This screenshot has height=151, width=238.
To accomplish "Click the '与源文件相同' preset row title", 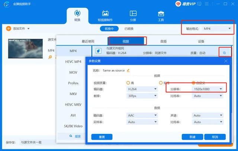I will click(x=115, y=48).
